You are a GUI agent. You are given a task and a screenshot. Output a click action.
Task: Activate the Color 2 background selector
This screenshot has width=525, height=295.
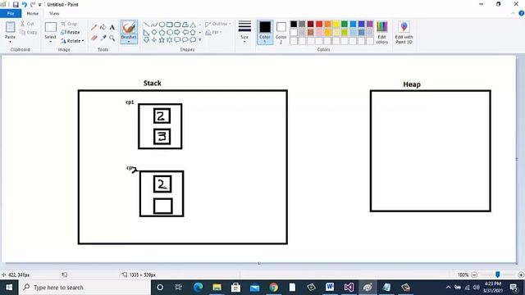(x=281, y=33)
